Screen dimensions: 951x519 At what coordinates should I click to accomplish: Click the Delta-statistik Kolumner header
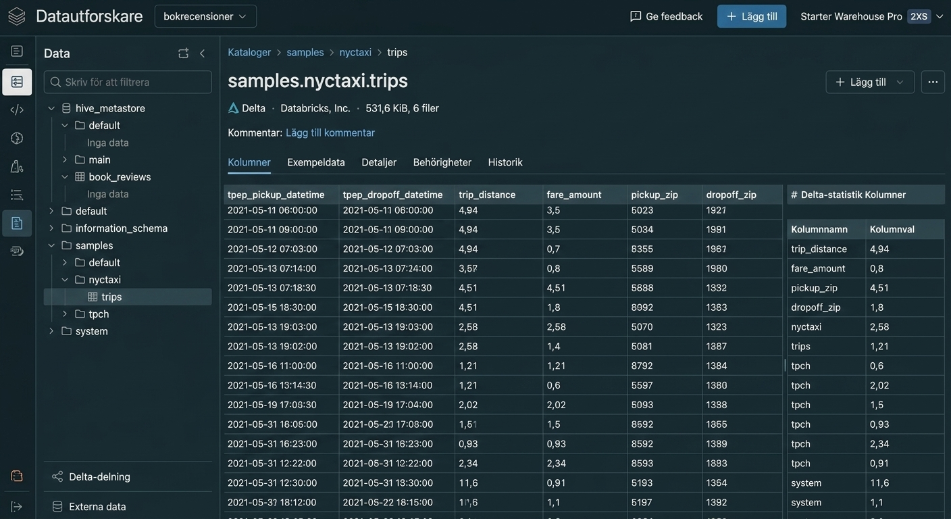click(866, 195)
